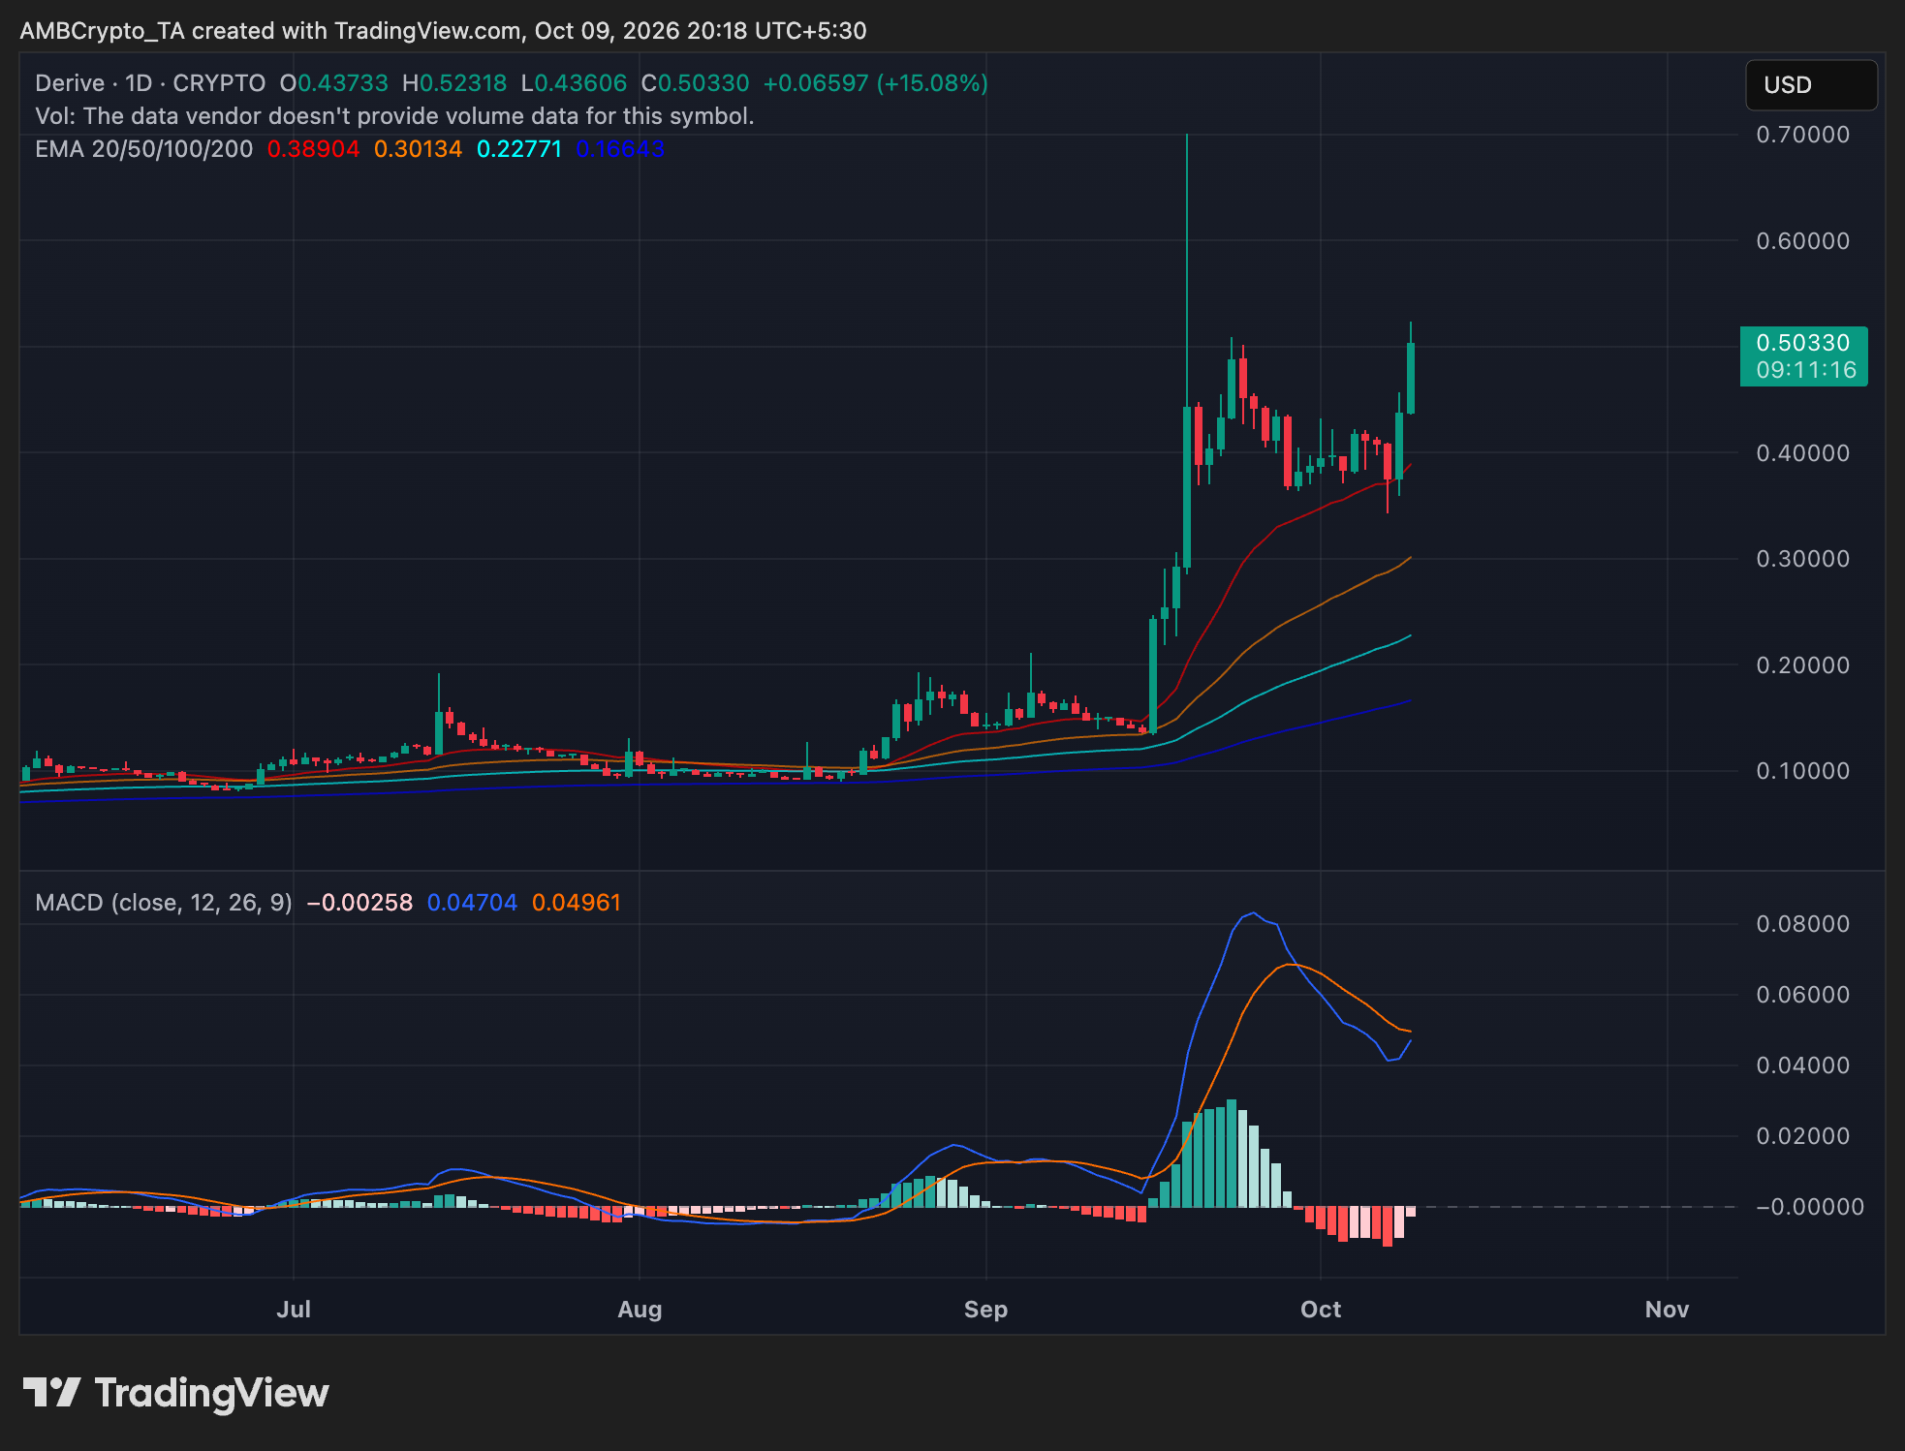Screen dimensions: 1905x1451
Task: Click the Aug label on time axis
Action: (640, 1310)
